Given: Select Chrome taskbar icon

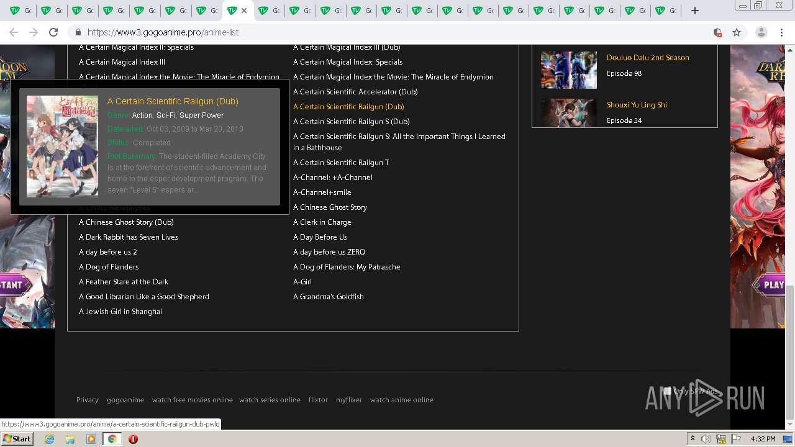Looking at the screenshot, I should point(112,439).
